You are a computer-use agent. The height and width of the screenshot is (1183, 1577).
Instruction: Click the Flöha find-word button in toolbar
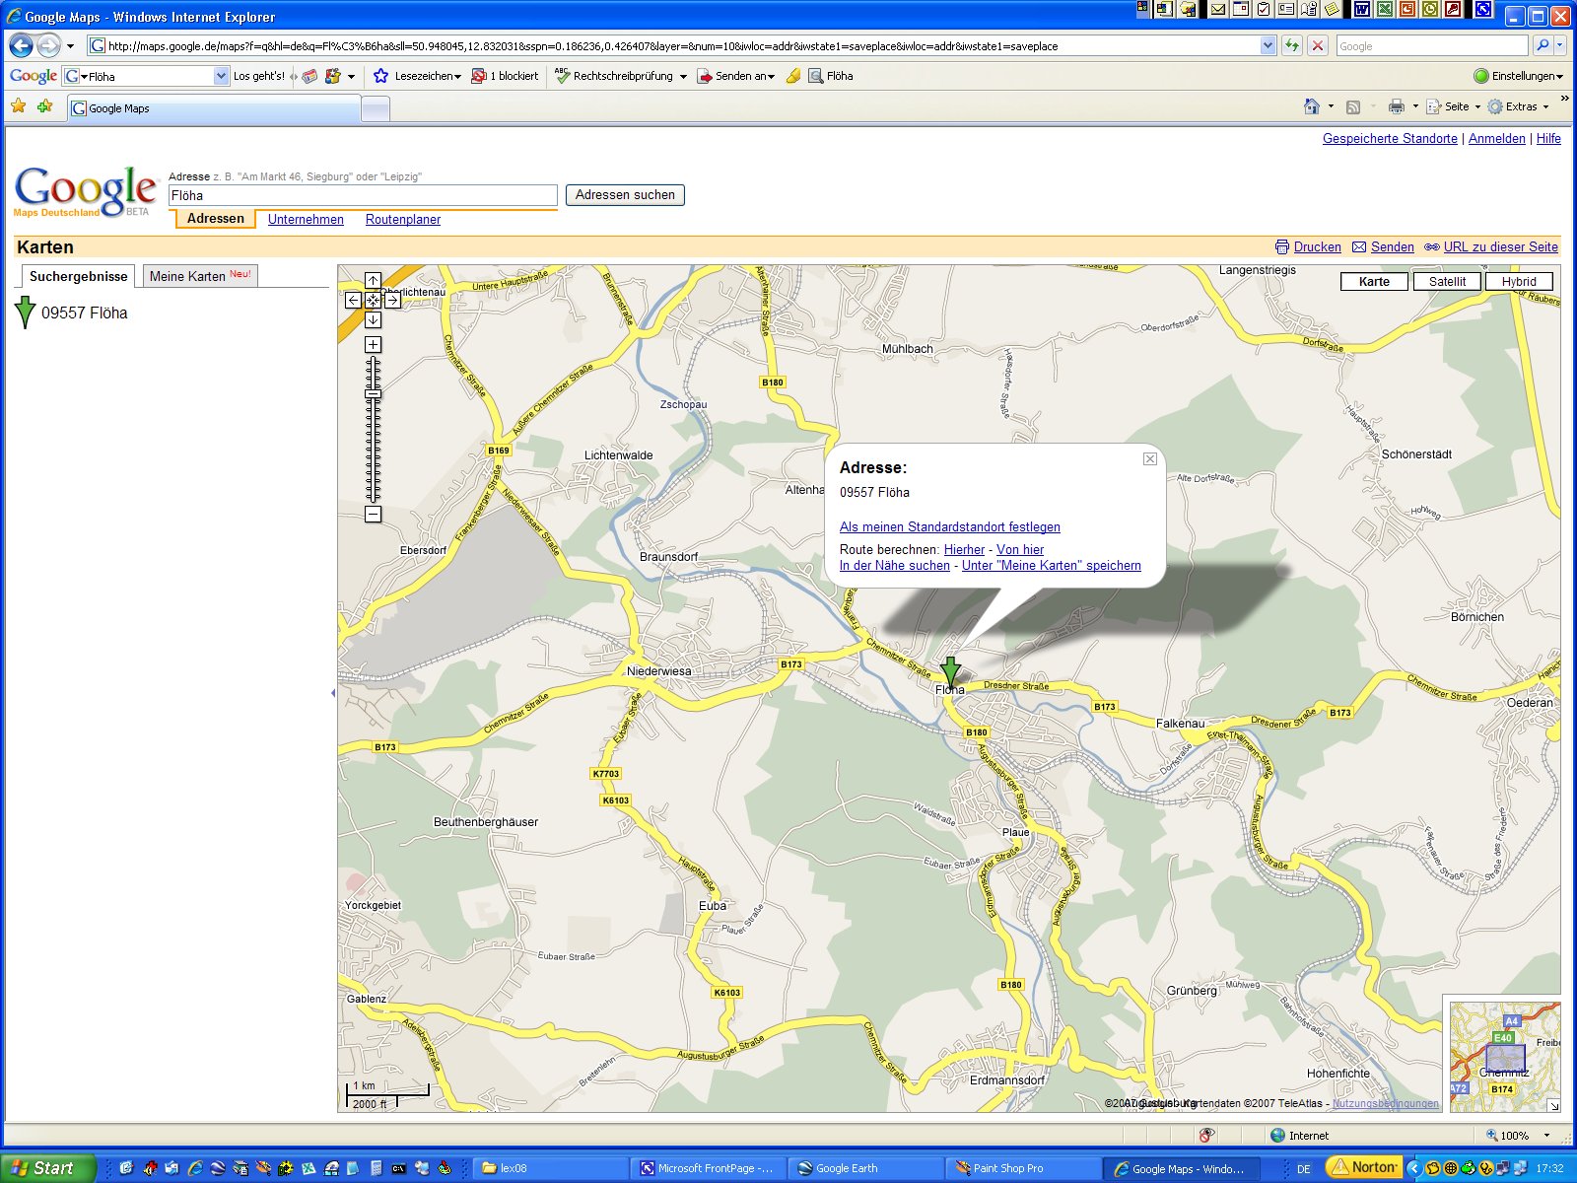pos(831,76)
